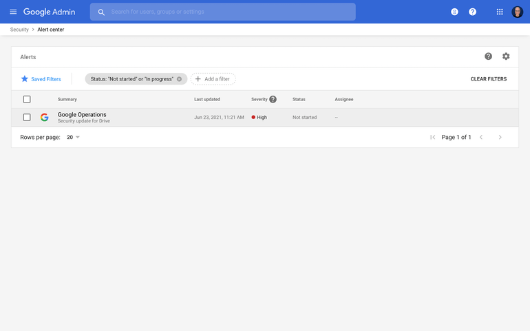This screenshot has width=530, height=331.
Task: Remove the Status filter chip
Action: coord(179,79)
